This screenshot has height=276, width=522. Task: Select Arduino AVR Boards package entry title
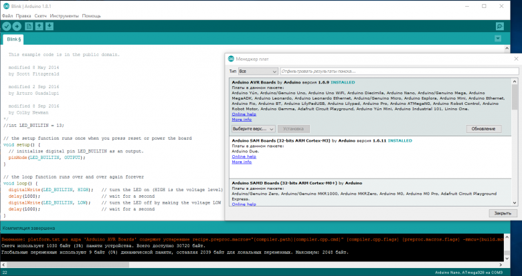coord(254,82)
